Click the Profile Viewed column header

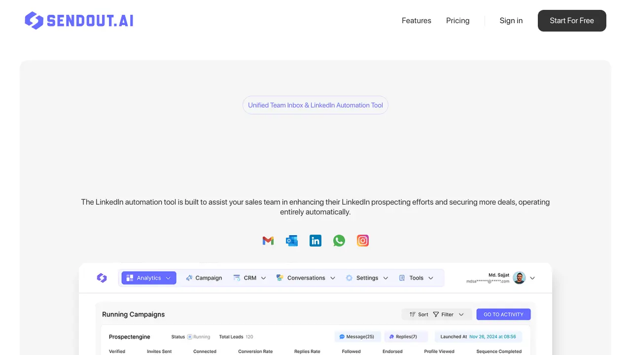(439, 352)
